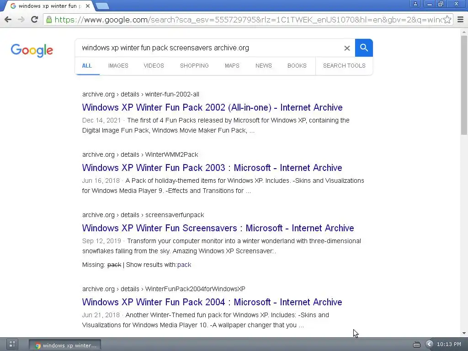This screenshot has height=351, width=468.
Task: Click the browser address bar URL
Action: tap(248, 20)
